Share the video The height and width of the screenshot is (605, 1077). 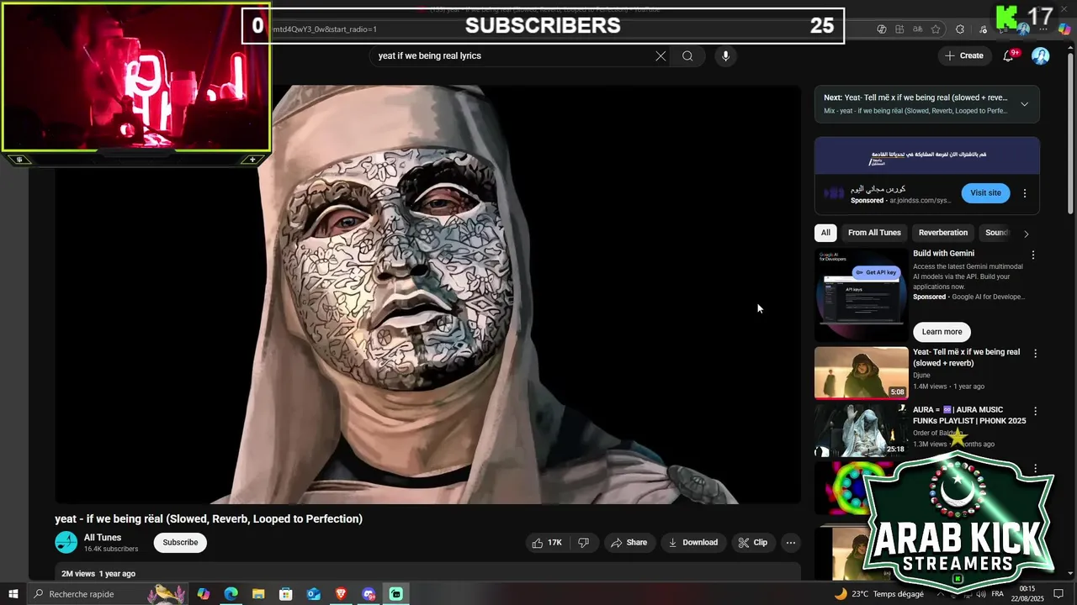[x=629, y=543]
